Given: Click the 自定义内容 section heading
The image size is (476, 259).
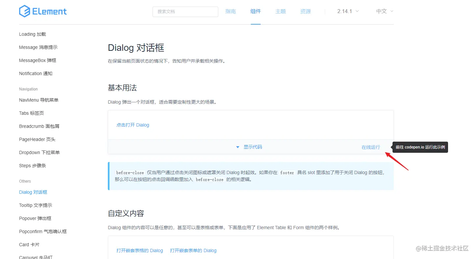Looking at the screenshot, I should tap(126, 213).
